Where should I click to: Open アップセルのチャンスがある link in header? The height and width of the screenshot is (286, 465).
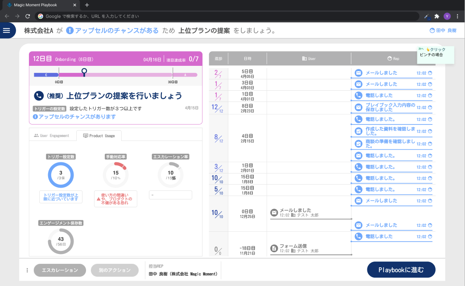tap(116, 30)
